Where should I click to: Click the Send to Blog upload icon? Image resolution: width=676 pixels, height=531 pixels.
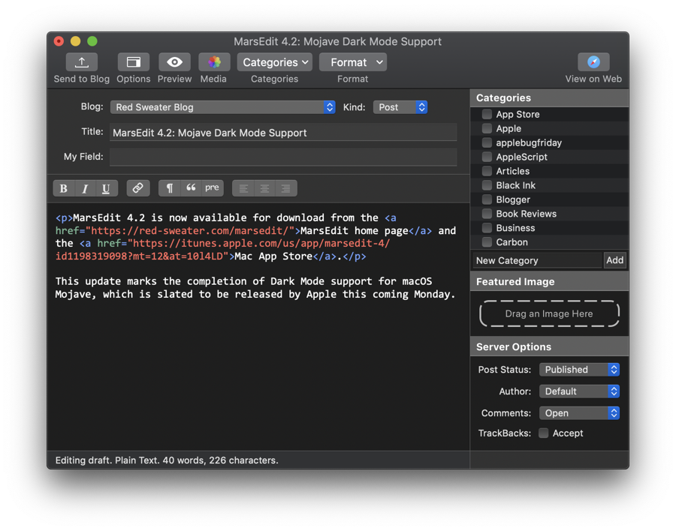tap(81, 62)
